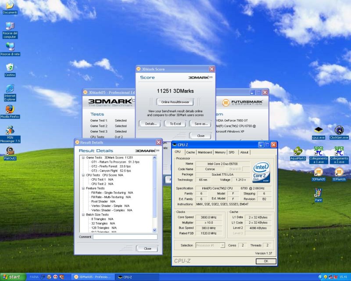
Task: Switch to the SPD tab in CPU-Z
Action: (232, 152)
